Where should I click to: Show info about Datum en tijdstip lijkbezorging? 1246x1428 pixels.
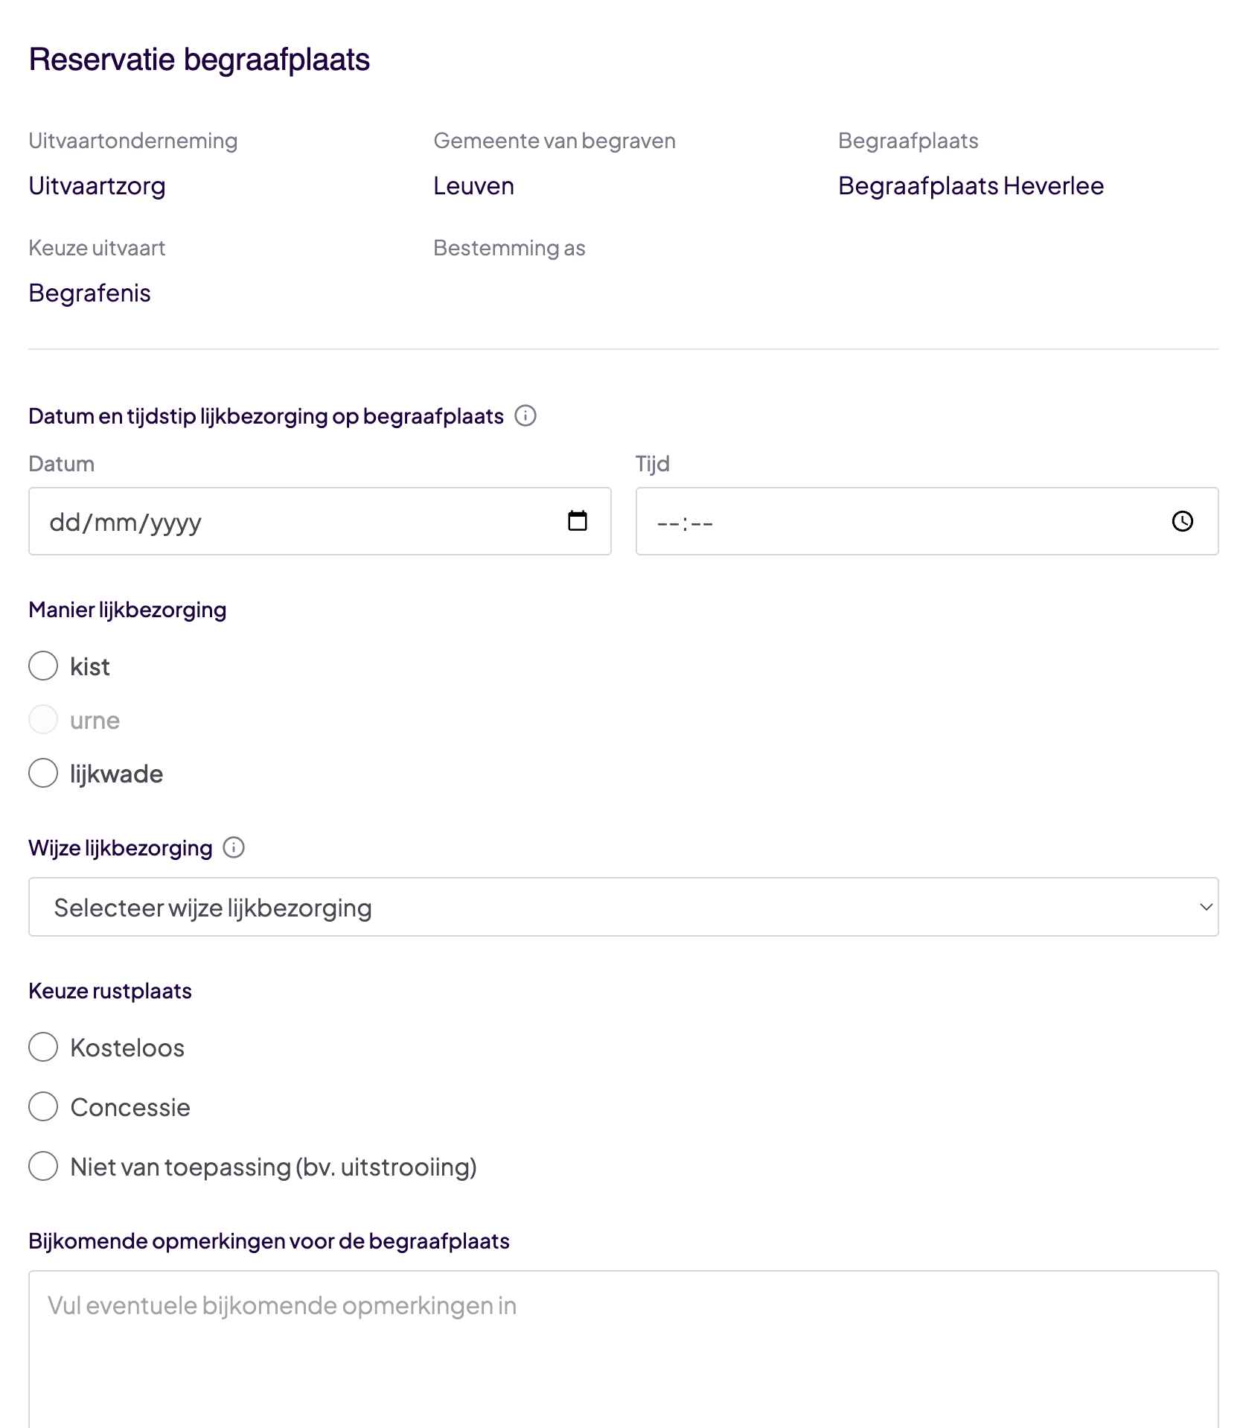click(x=527, y=416)
